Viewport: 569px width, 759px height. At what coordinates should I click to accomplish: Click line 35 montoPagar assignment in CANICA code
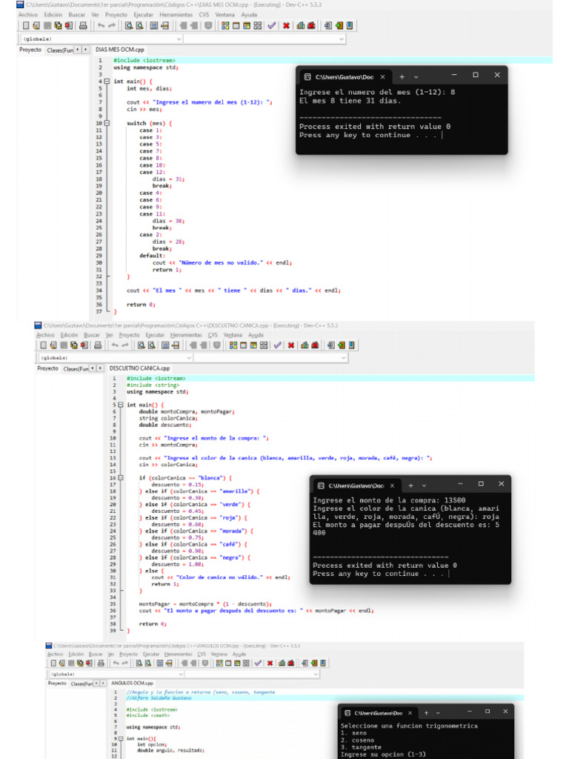tap(205, 604)
